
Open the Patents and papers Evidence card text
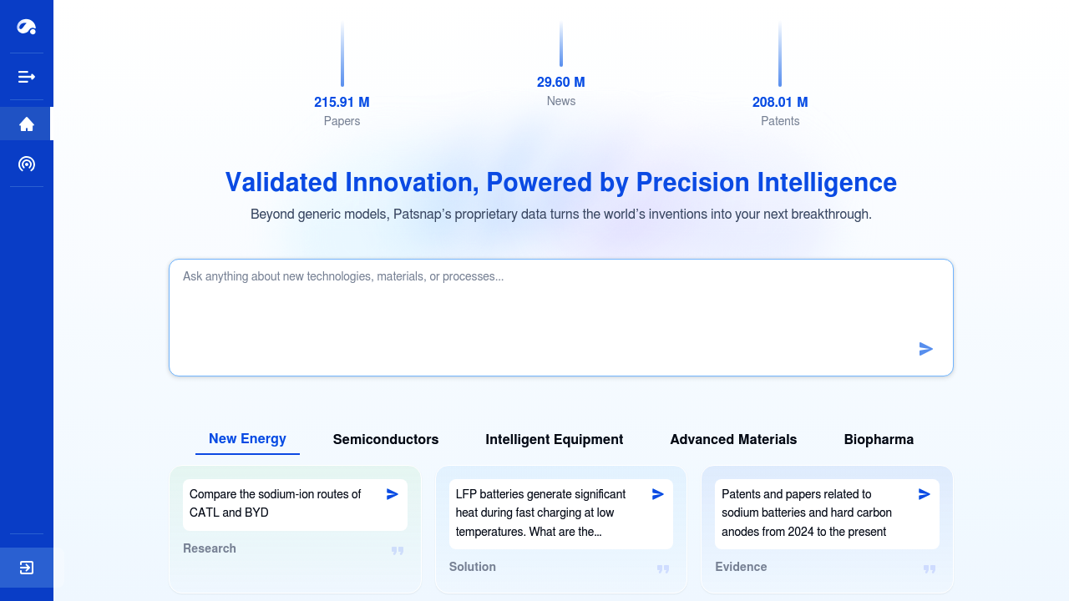click(807, 513)
